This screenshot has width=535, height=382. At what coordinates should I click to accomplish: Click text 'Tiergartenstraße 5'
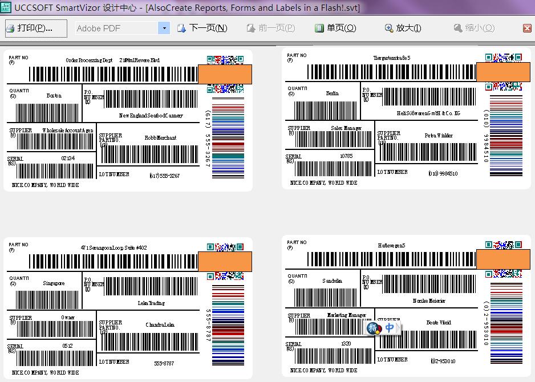click(x=392, y=58)
